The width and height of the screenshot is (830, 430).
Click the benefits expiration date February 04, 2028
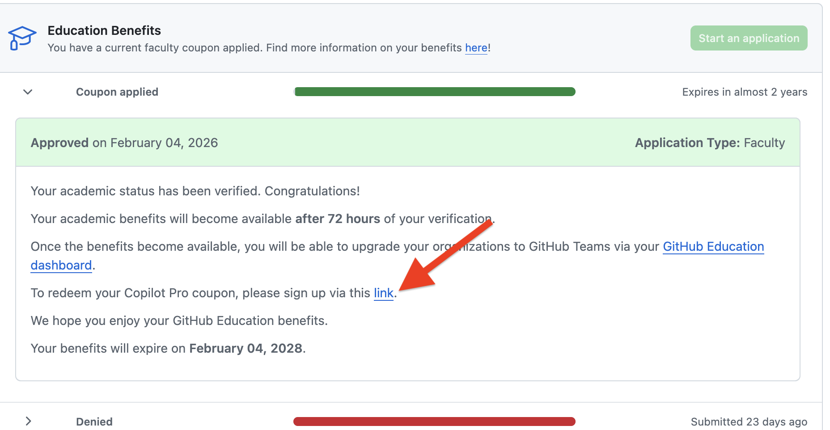[246, 348]
